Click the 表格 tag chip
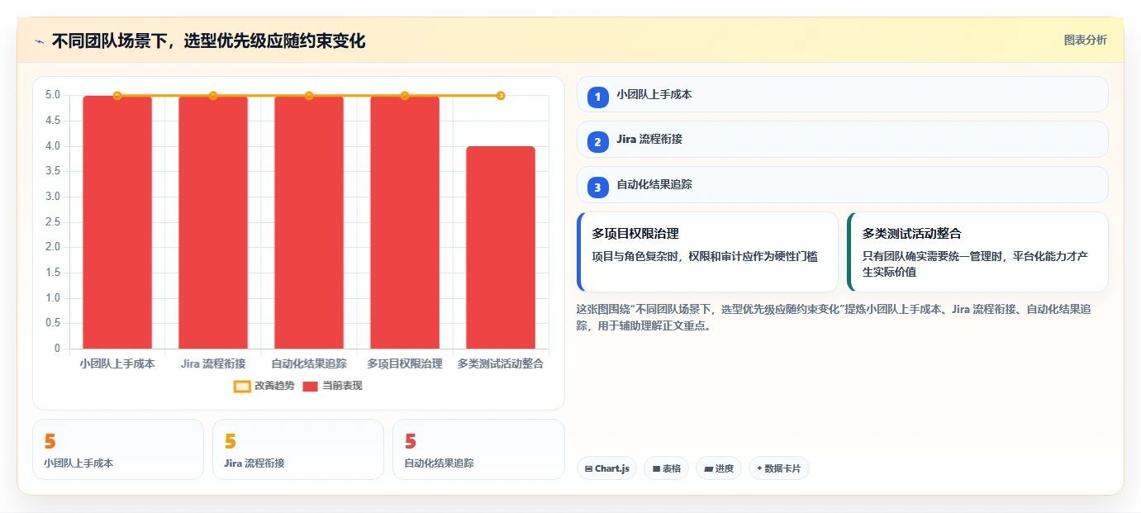The image size is (1141, 513). click(x=666, y=468)
